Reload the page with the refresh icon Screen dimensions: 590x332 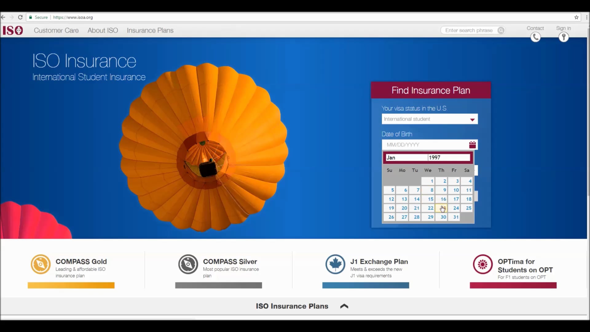[20, 17]
